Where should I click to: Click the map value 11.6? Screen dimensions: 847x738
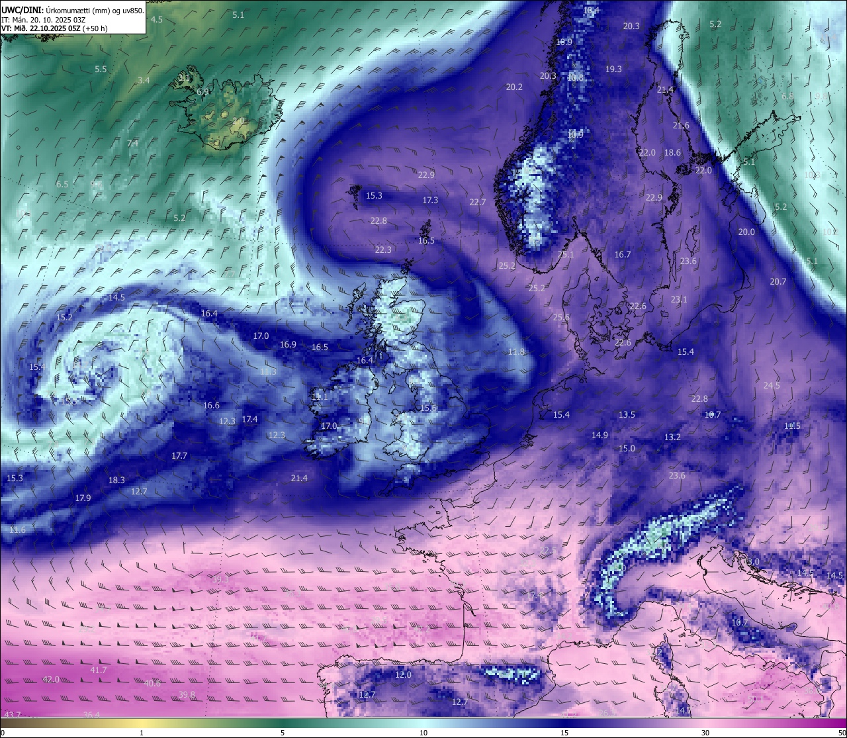coord(17,530)
